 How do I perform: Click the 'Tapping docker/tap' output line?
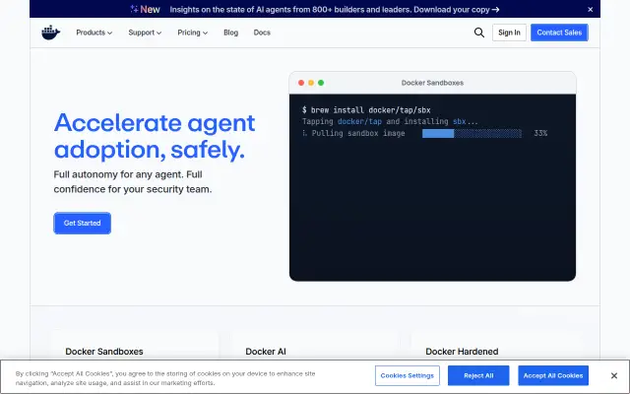click(x=390, y=121)
